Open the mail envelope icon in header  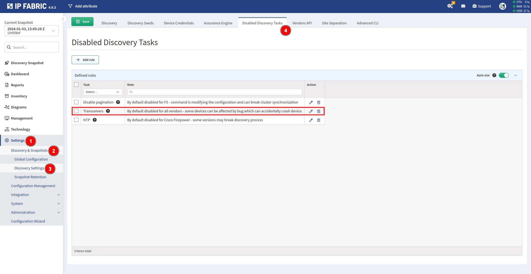(x=463, y=6)
